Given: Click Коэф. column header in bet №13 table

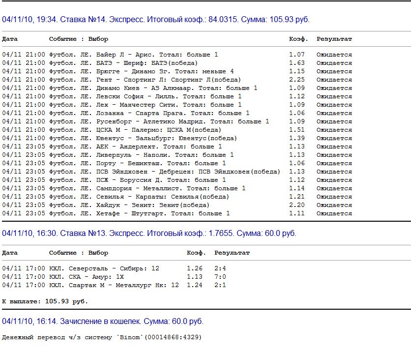Looking at the screenshot, I should click(197, 253).
